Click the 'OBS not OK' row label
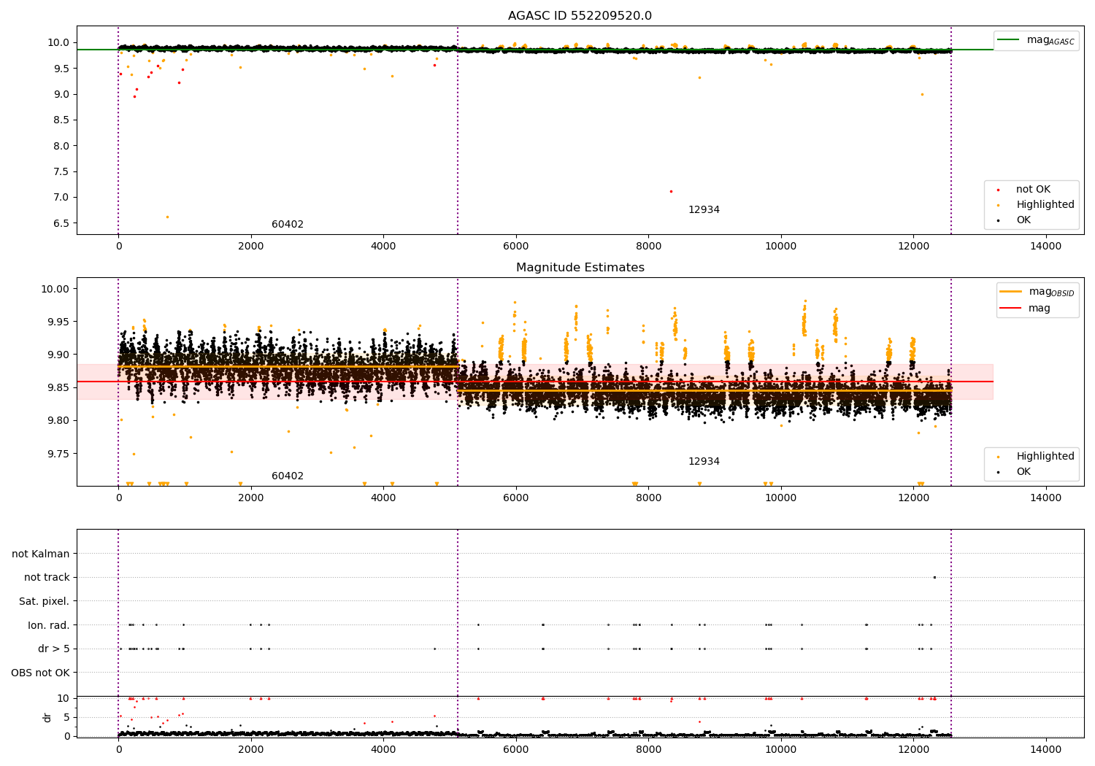Viewport: 1095px width, 766px height. [40, 673]
